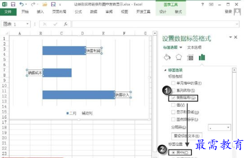Open the Effects pentagon icon
247x158 pixels.
[179, 57]
